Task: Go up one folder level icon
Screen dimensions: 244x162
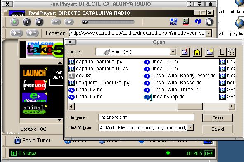Action: point(185,52)
